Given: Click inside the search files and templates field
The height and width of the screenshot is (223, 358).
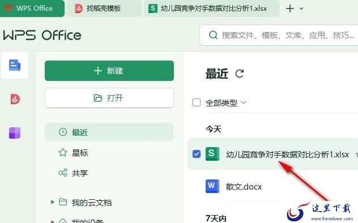Looking at the screenshot, I should pos(279,35).
